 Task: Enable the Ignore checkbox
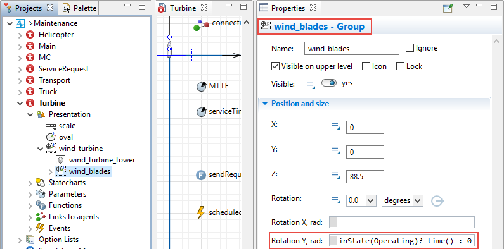pos(410,48)
